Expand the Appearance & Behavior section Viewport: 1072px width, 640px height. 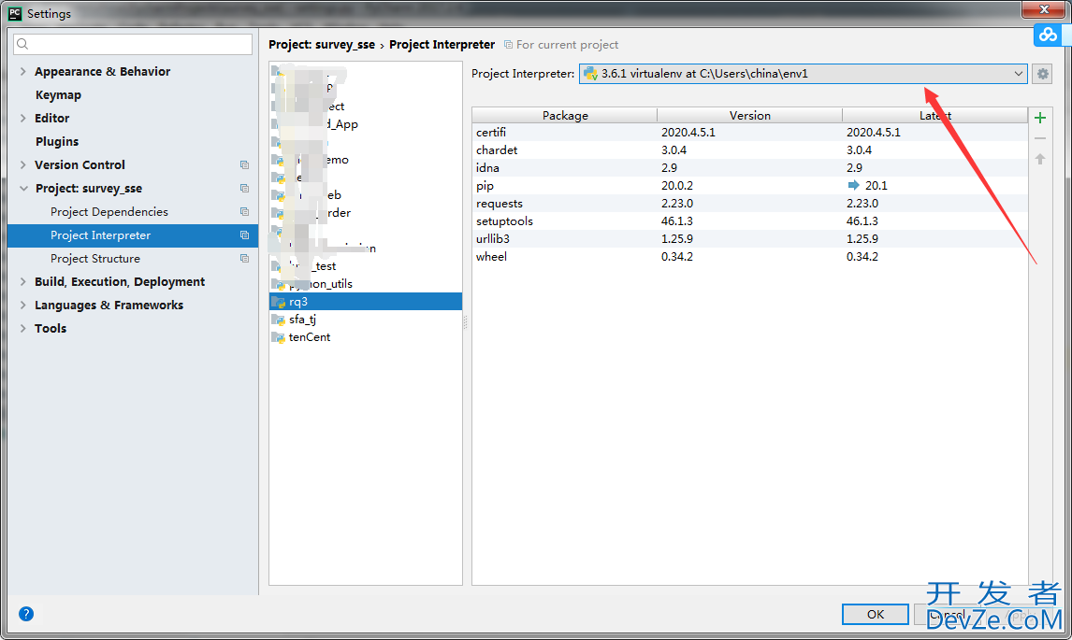pyautogui.click(x=23, y=71)
